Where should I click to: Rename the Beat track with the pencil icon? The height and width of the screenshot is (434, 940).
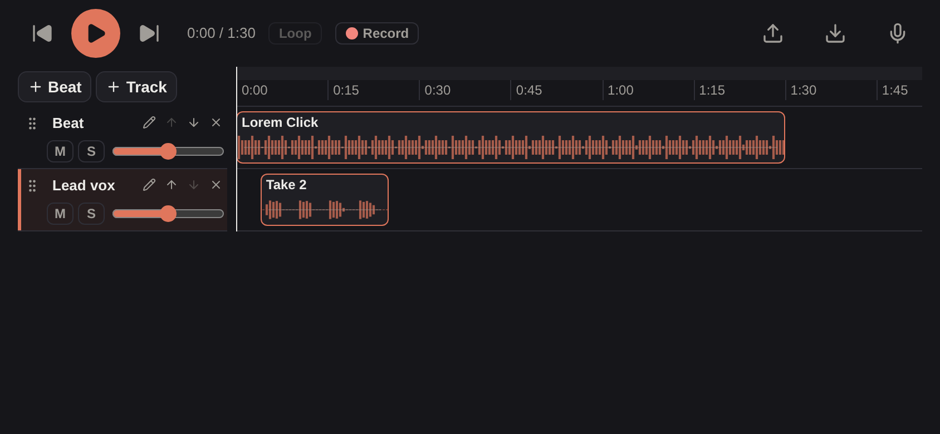(149, 122)
